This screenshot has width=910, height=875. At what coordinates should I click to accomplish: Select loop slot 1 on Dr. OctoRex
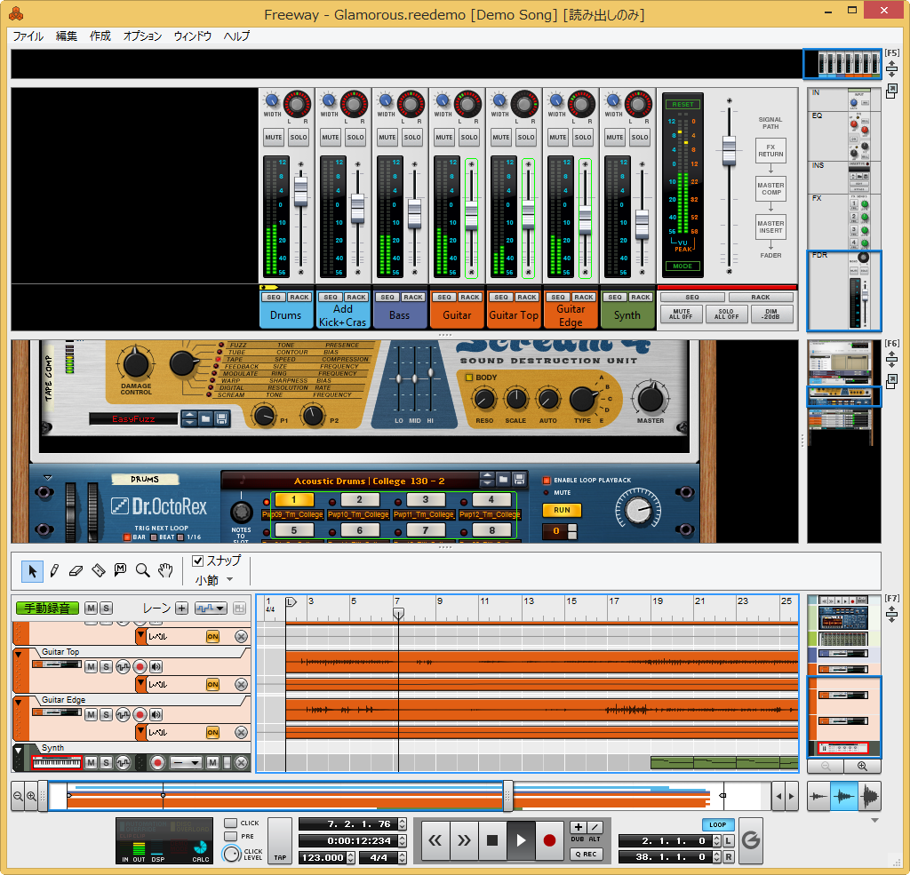293,499
